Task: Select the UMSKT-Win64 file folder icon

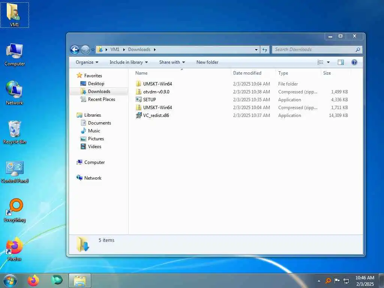Action: pyautogui.click(x=139, y=84)
